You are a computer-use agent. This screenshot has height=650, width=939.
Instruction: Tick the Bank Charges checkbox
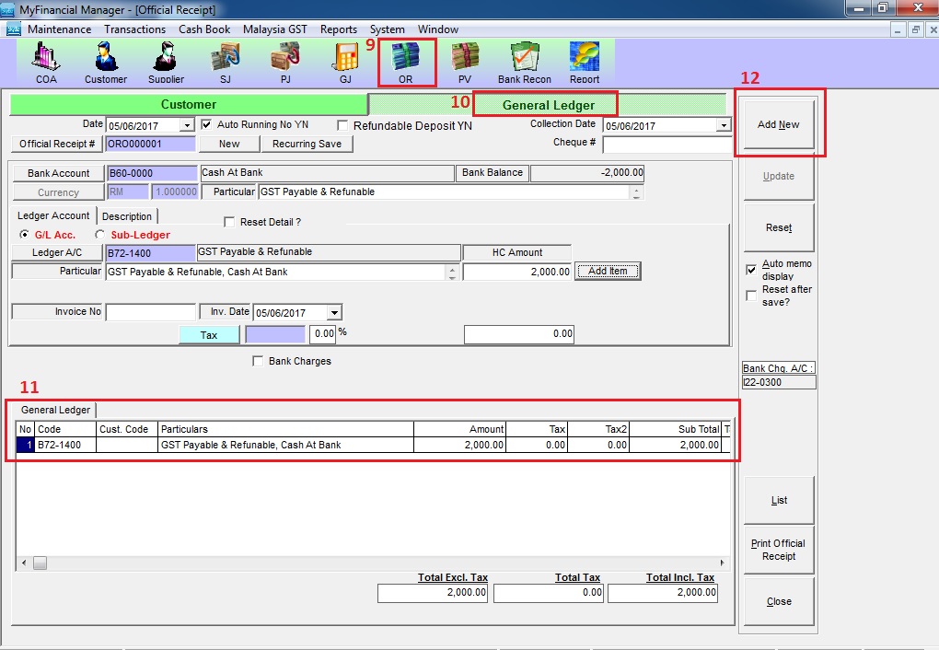(258, 362)
